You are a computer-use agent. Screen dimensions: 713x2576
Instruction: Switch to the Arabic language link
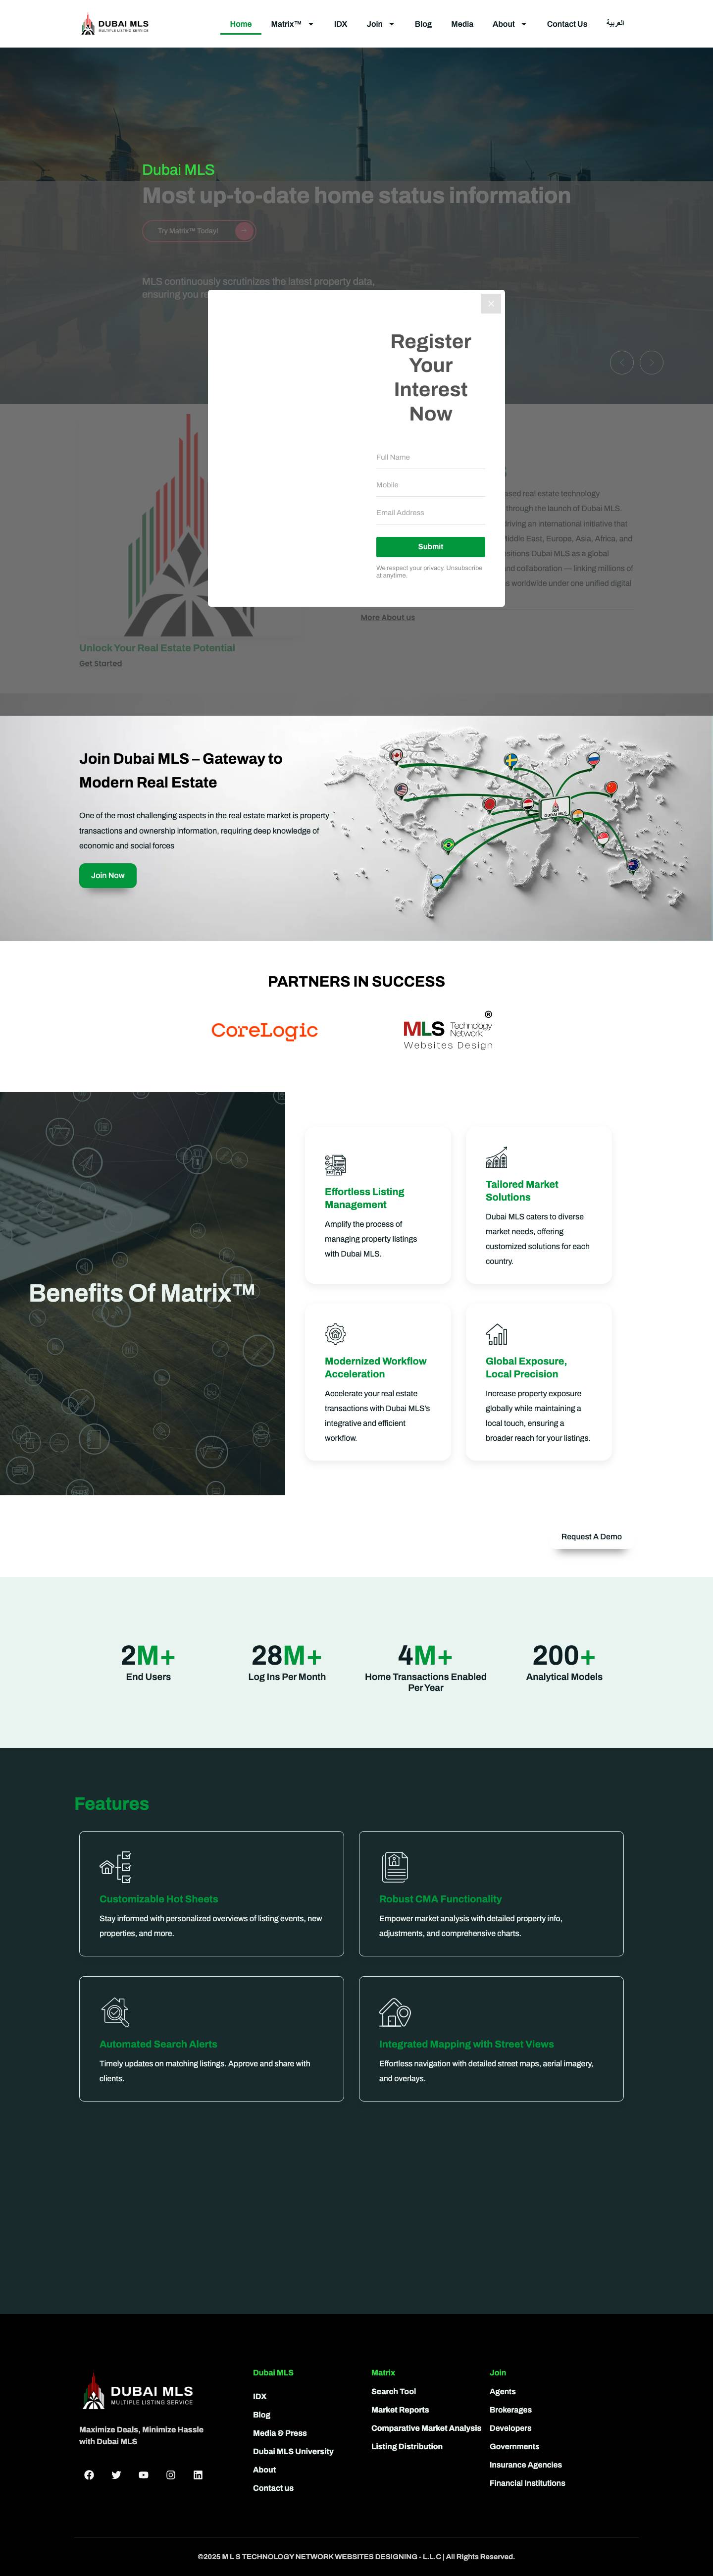(x=615, y=23)
